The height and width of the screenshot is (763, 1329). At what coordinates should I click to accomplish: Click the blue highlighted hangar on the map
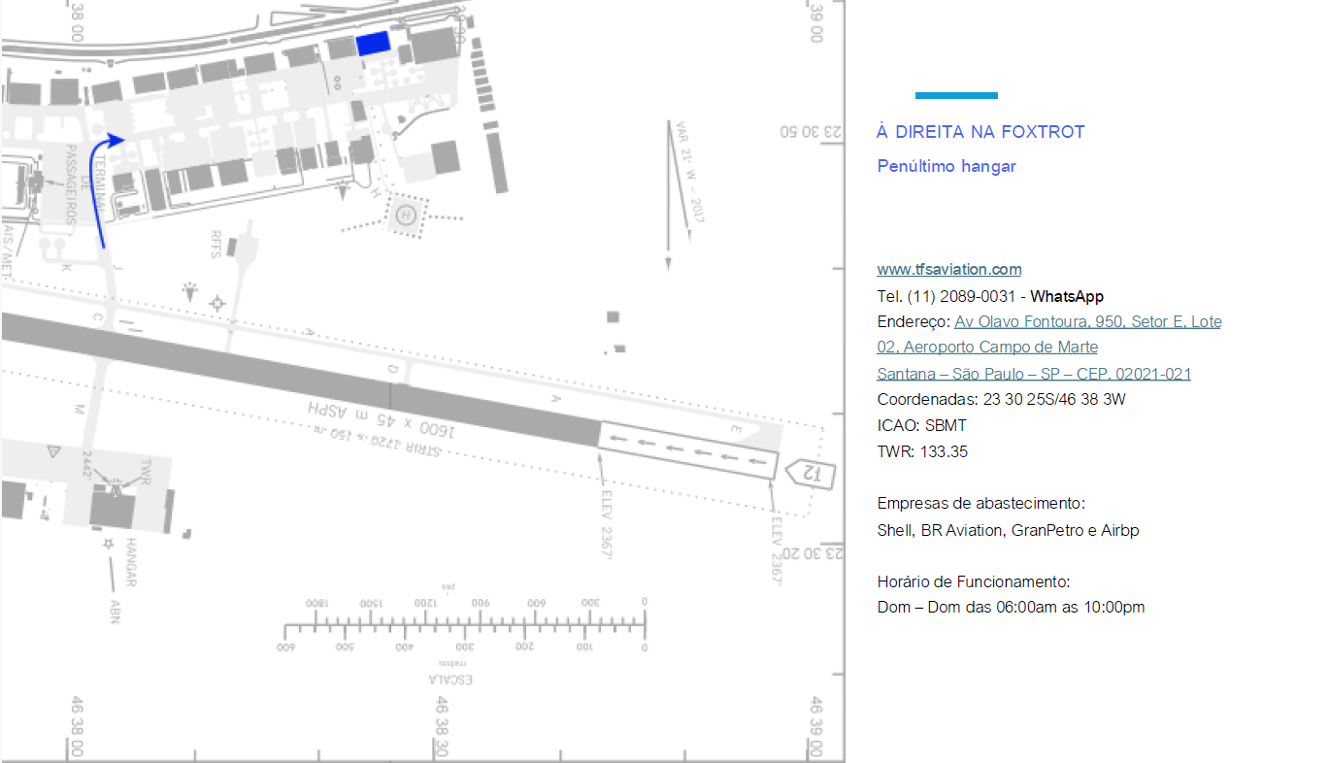coord(373,44)
